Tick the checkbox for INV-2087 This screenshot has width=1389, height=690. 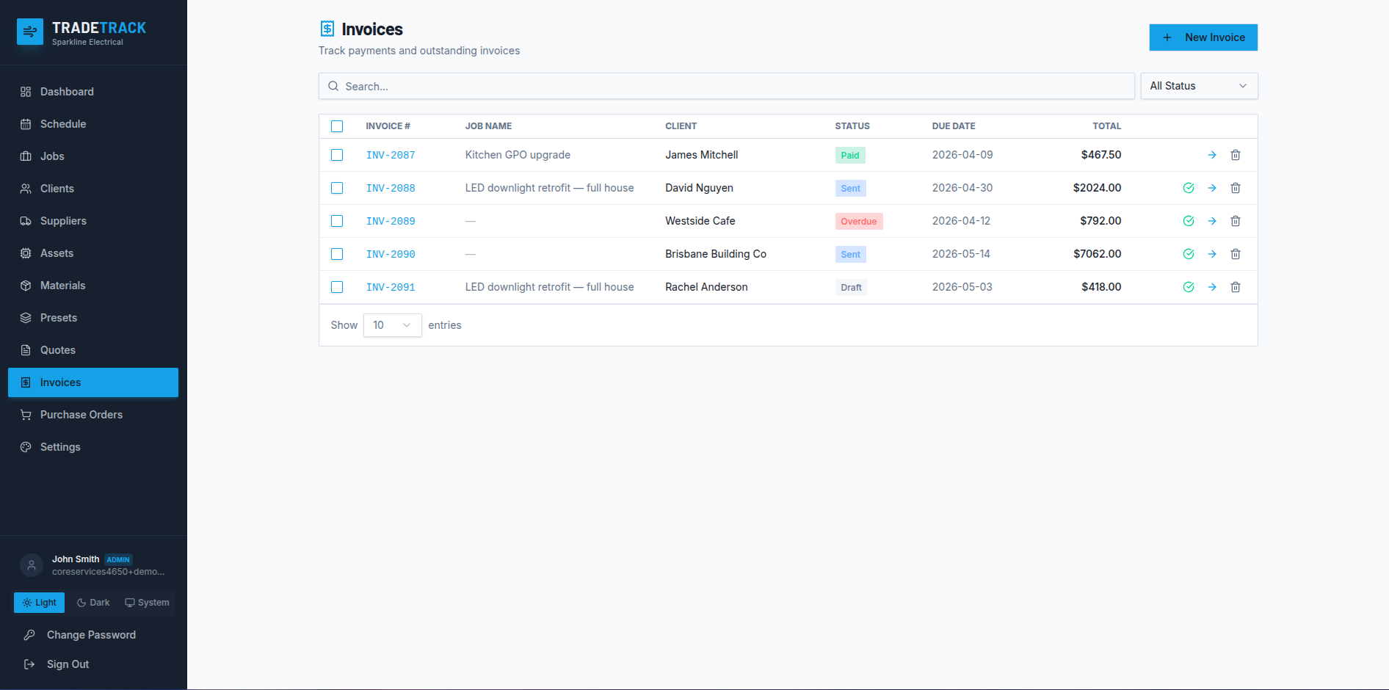pos(337,155)
